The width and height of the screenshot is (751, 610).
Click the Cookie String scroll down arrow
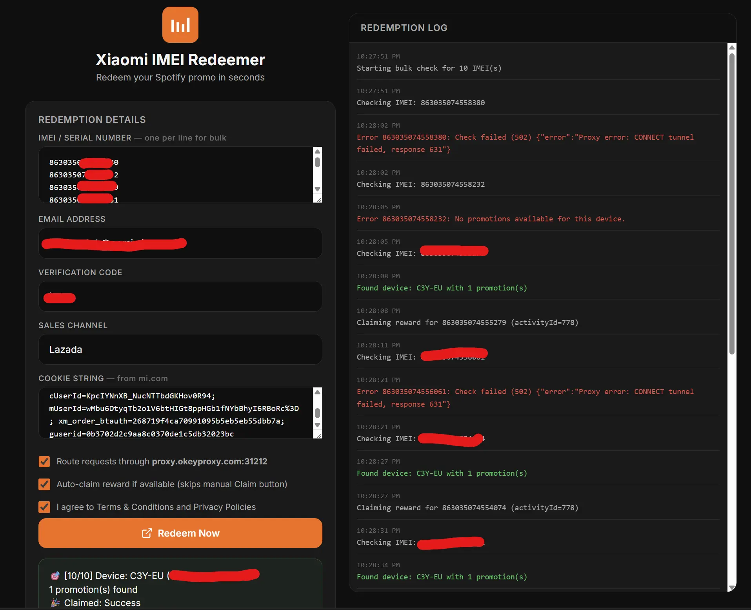[x=318, y=425]
